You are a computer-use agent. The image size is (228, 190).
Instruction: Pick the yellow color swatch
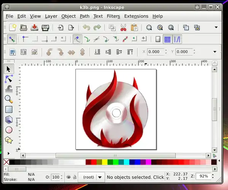104,162
